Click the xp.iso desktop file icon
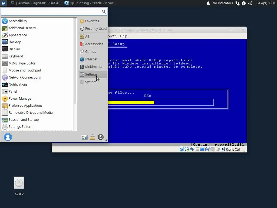The height and width of the screenshot is (208, 277). pos(19,183)
